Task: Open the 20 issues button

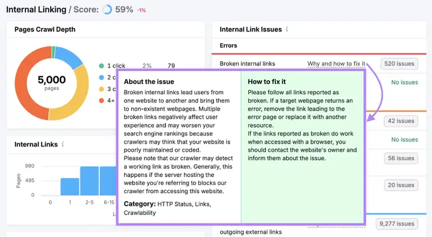Action: click(x=401, y=185)
